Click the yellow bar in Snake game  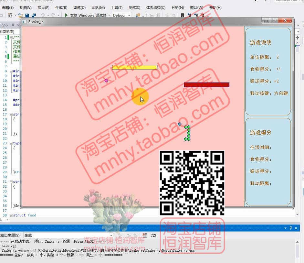[135, 68]
